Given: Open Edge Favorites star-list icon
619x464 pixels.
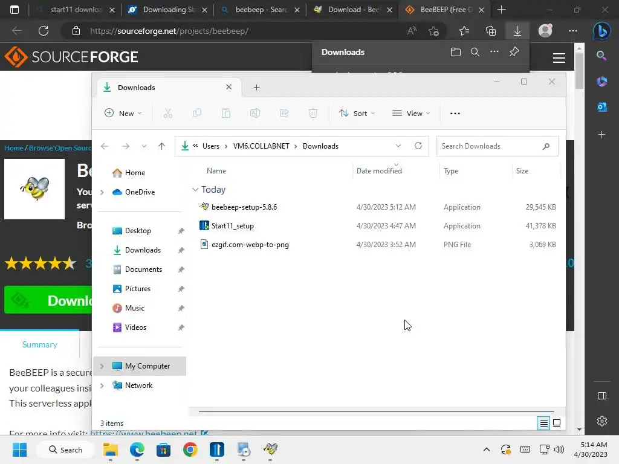Looking at the screenshot, I should pyautogui.click(x=464, y=31).
